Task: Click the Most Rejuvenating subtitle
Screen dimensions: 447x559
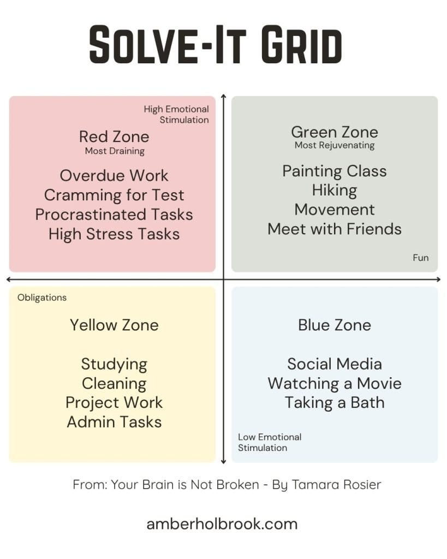Action: point(335,145)
